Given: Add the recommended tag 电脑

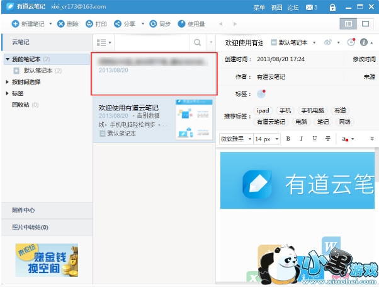Looking at the screenshot, I should 301,122.
